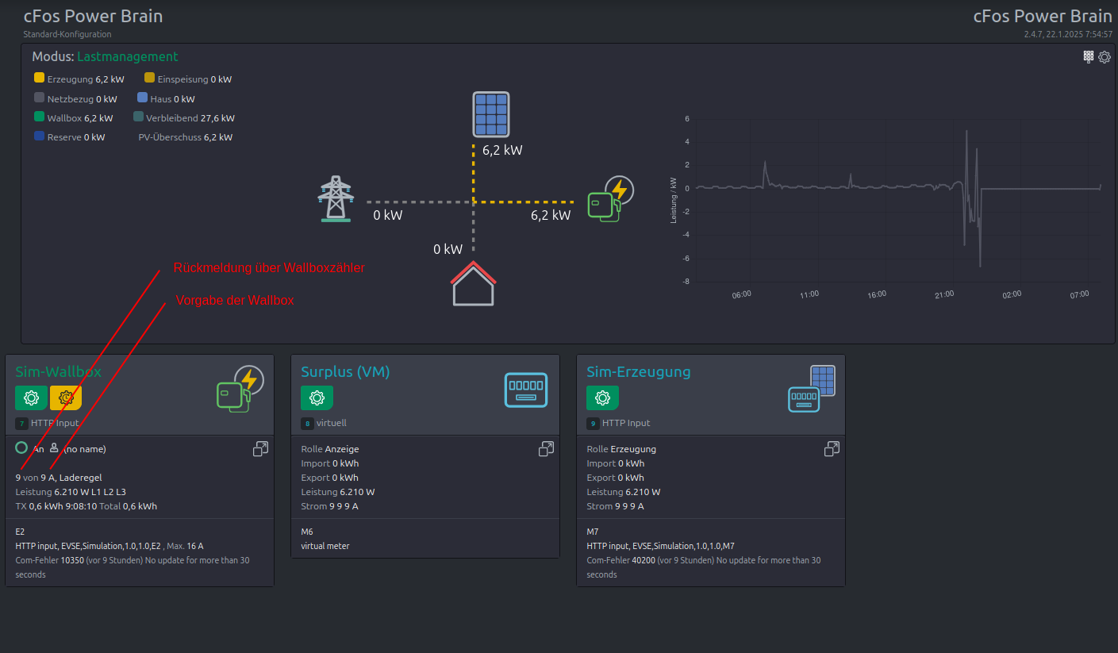
Task: Click device number 7 badge on Sim-Wallbox
Action: (21, 424)
